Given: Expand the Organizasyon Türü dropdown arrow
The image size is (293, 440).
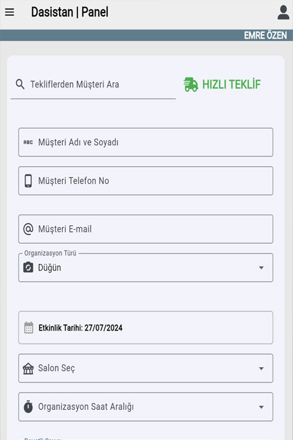Looking at the screenshot, I should 261,268.
